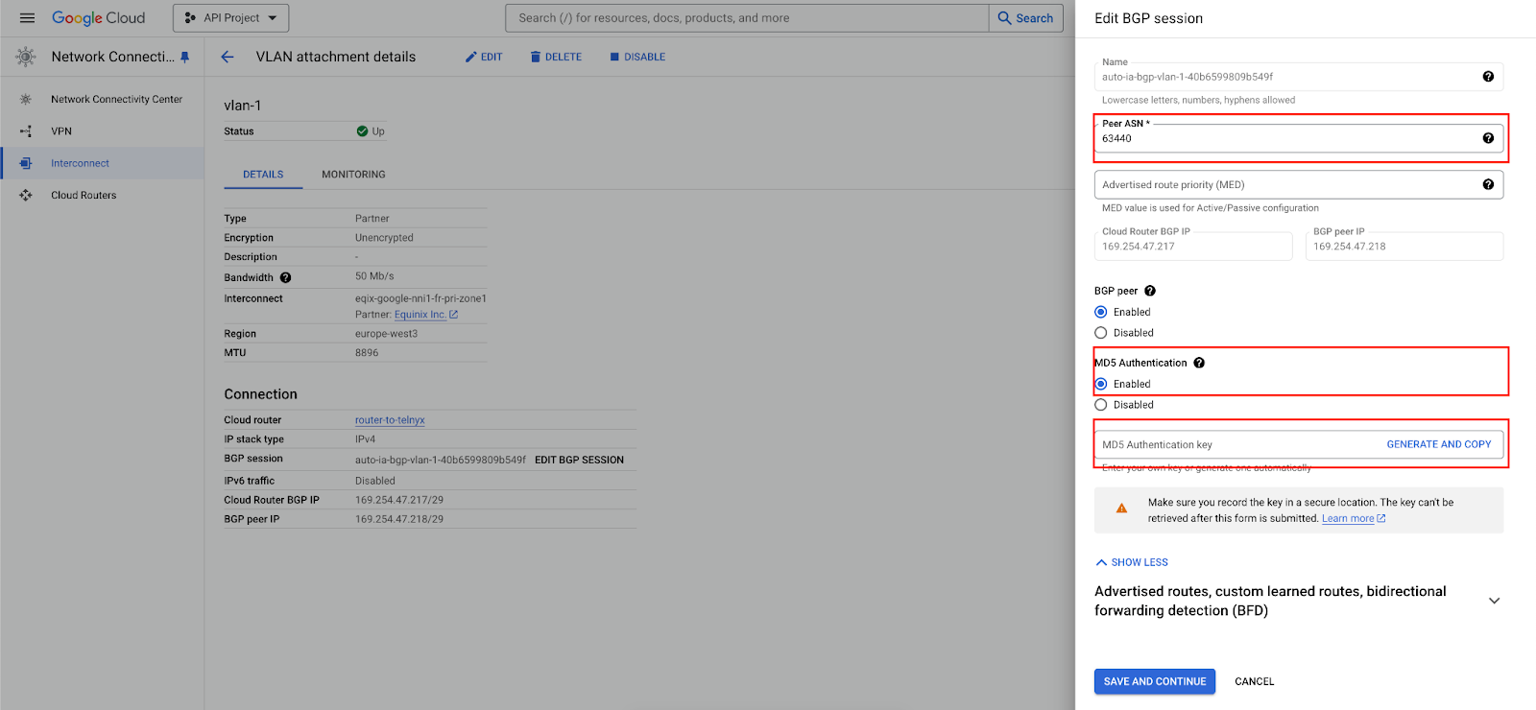1536x710 pixels.
Task: Select Disabled for BGP peer
Action: coord(1101,333)
